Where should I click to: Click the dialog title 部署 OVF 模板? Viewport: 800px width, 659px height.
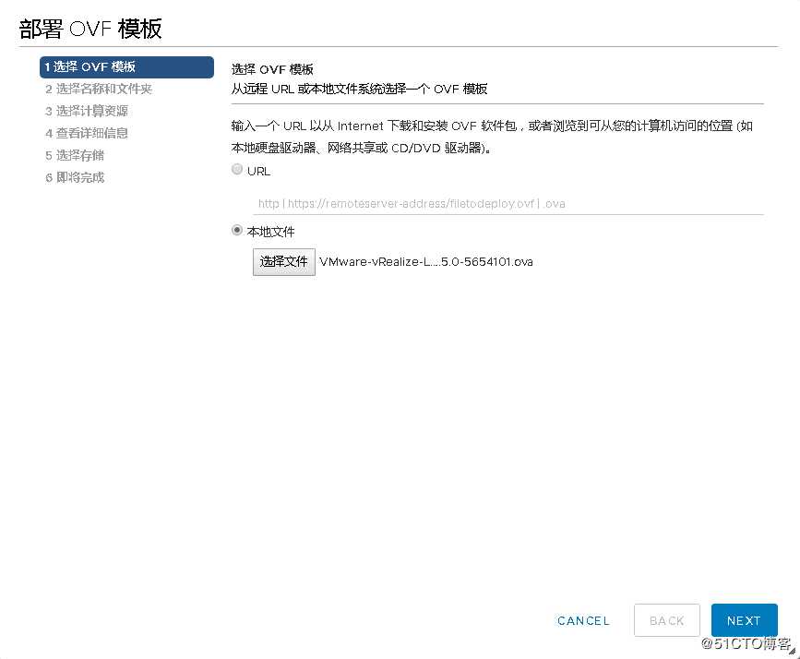click(x=90, y=29)
